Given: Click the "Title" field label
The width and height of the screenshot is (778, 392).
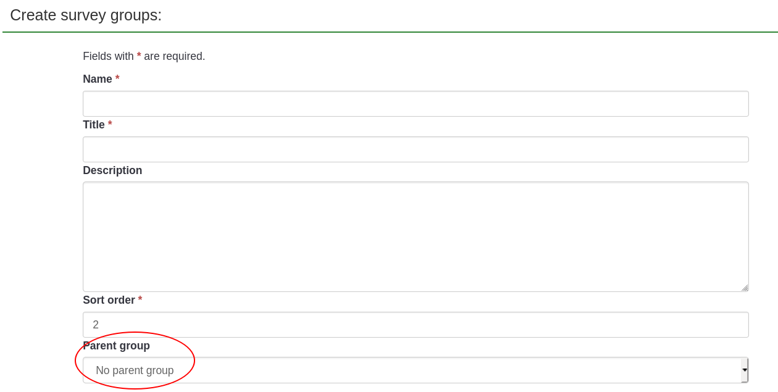Looking at the screenshot, I should 94,125.
